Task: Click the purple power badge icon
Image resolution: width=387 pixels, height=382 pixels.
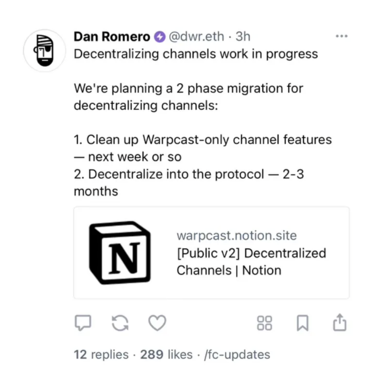Action: pos(160,37)
